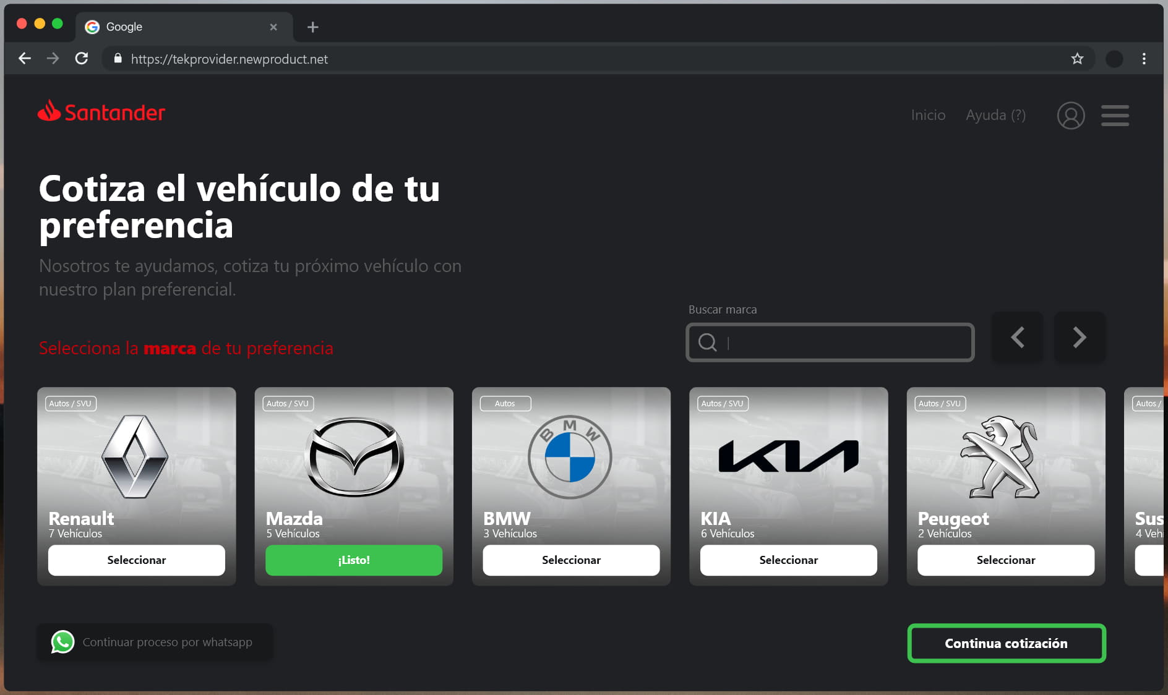Go to Inicio
This screenshot has width=1168, height=695.
pos(927,115)
